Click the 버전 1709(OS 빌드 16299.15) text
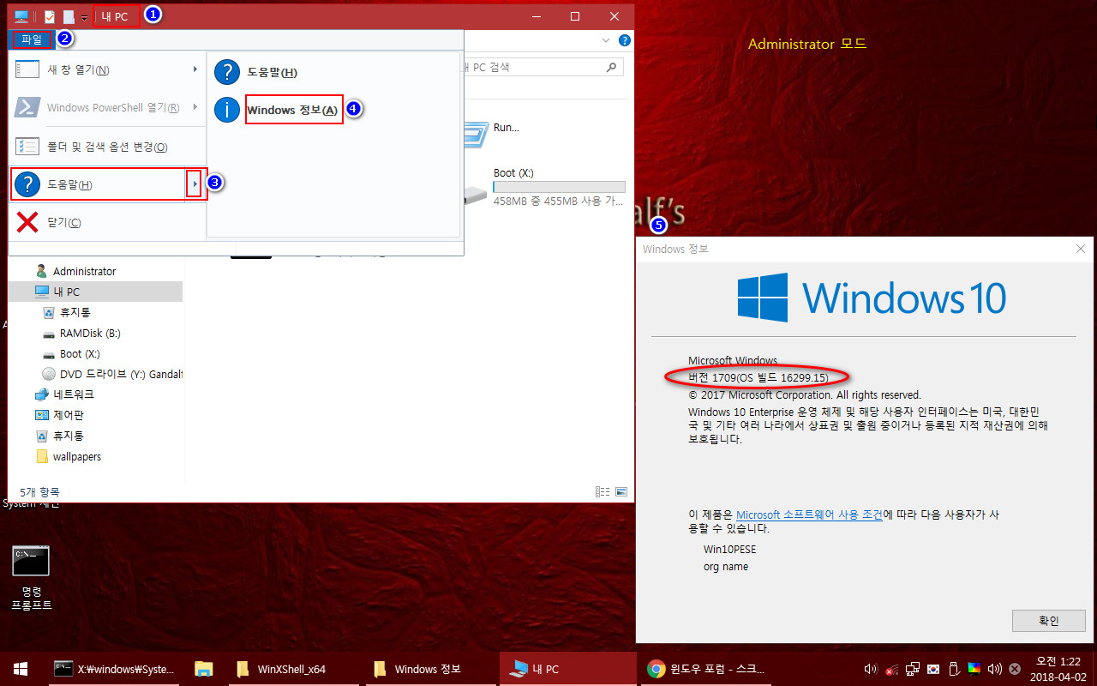The height and width of the screenshot is (686, 1097). [758, 377]
